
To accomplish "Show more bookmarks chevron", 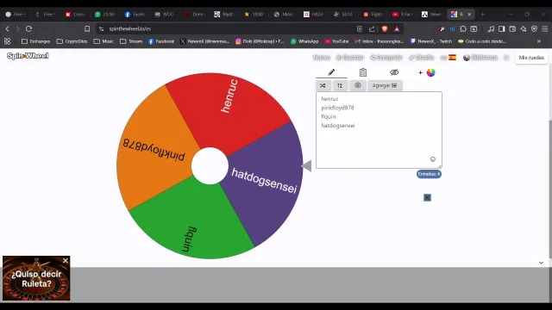I will 538,41.
